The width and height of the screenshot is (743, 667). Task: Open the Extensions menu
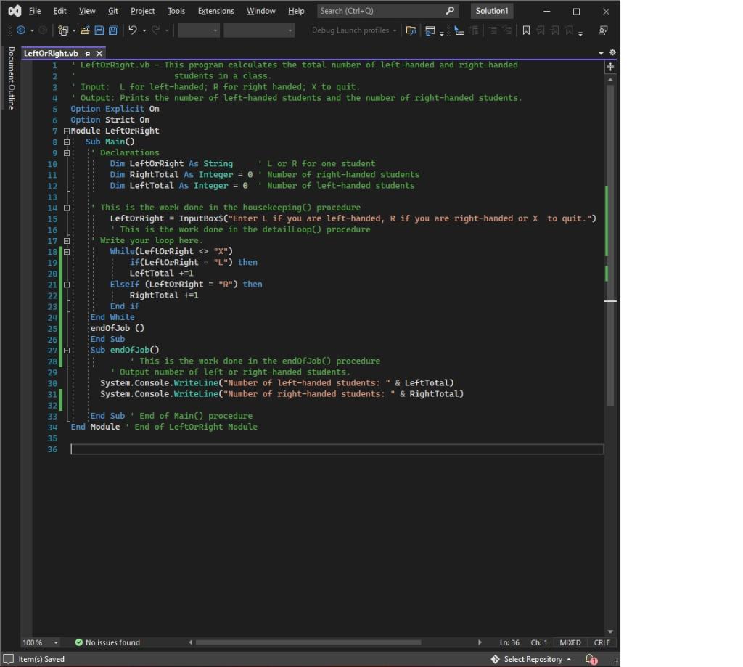tap(215, 11)
